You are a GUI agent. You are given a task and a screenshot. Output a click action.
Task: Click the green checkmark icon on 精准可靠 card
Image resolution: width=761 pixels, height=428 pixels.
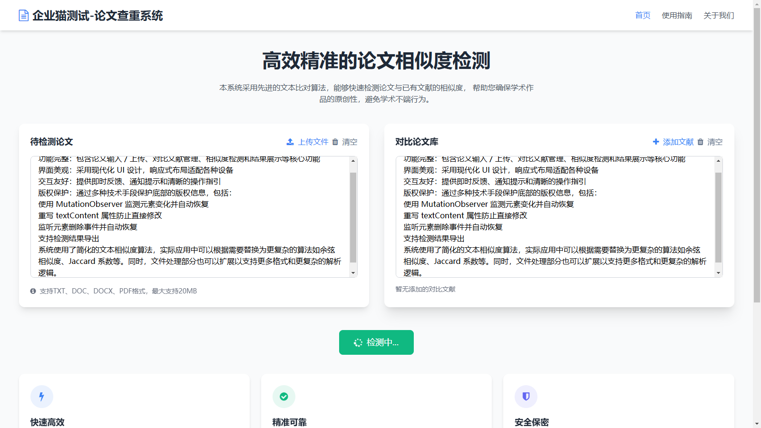point(284,396)
